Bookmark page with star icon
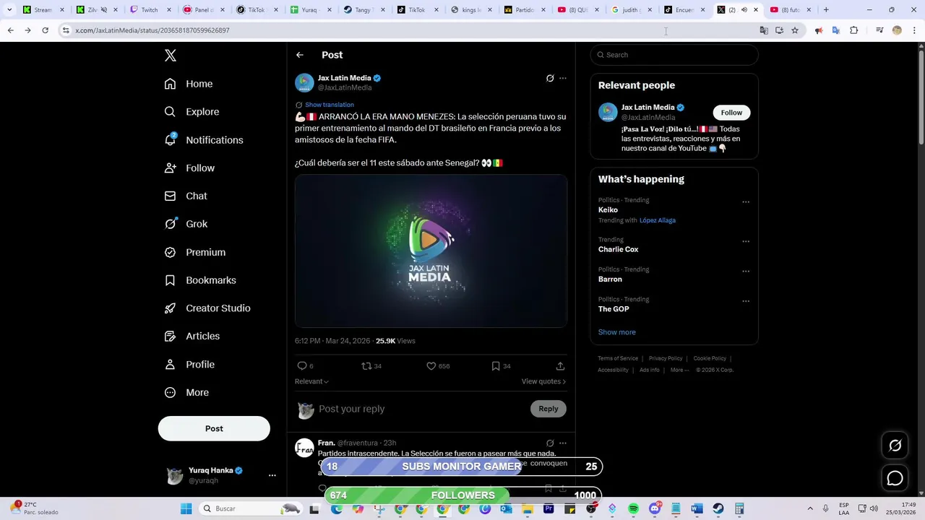 pos(795,30)
